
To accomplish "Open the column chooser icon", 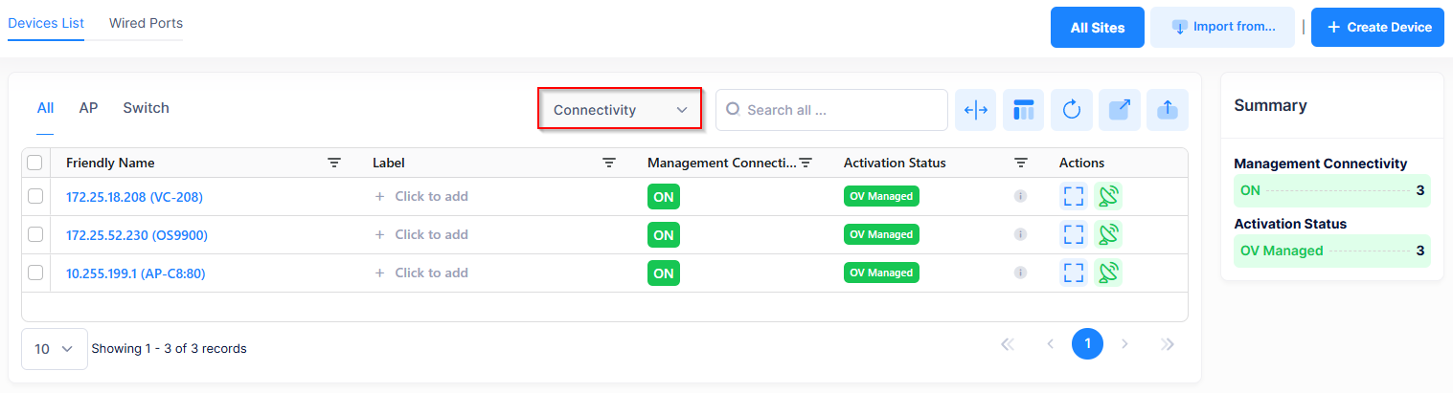I will coord(1023,110).
